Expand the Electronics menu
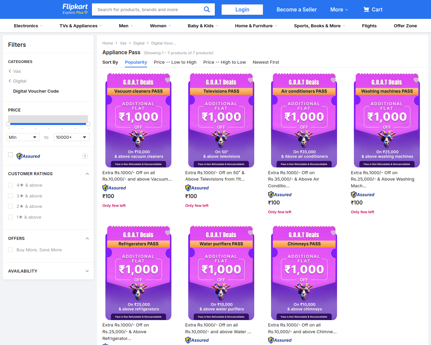 pyautogui.click(x=28, y=26)
